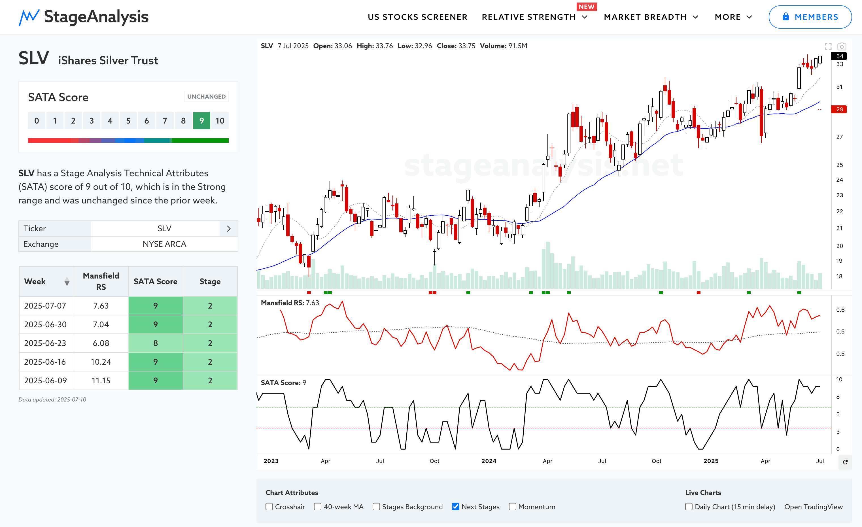This screenshot has height=527, width=862.
Task: Click the Mansfield RS column header
Action: click(101, 281)
